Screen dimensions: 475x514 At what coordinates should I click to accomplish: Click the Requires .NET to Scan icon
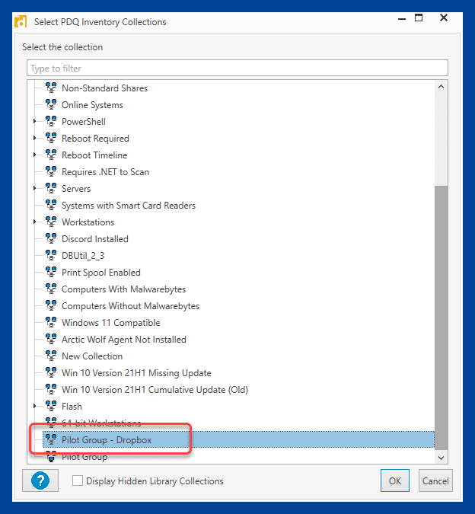51,171
